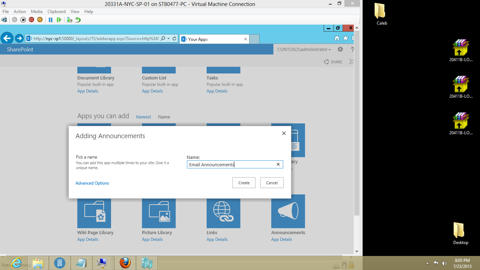Open the Action menu
Screen dimensions: 480x270
(20, 12)
